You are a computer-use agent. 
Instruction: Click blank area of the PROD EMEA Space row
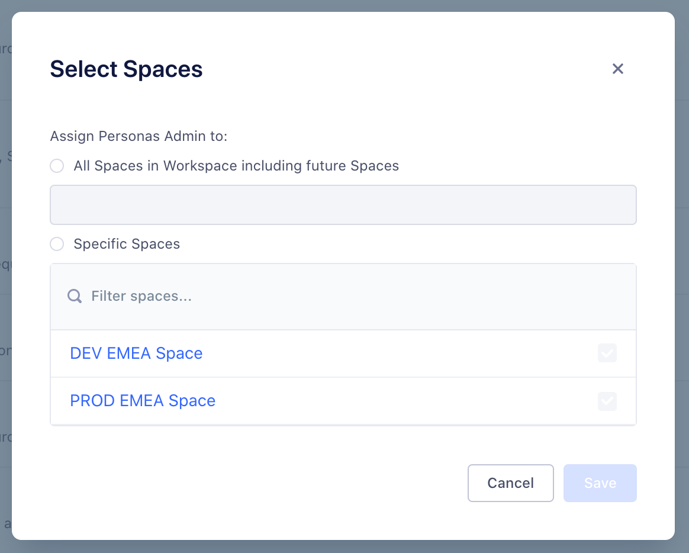point(403,401)
